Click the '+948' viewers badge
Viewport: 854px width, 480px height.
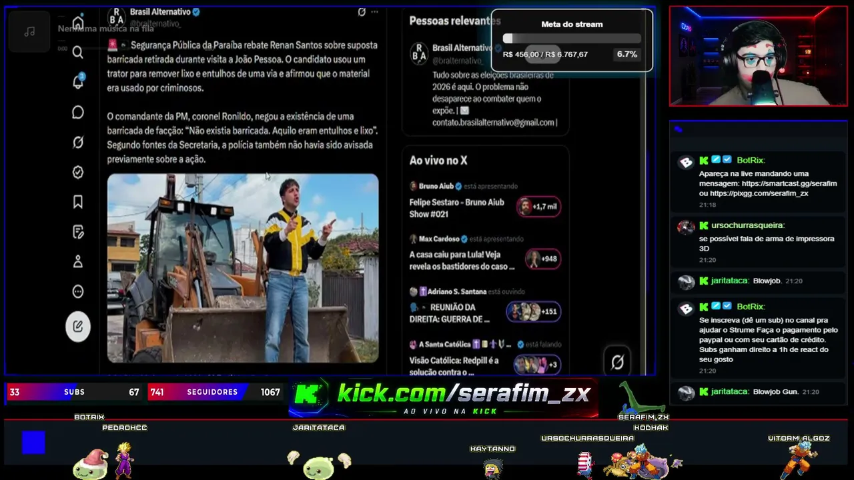(542, 259)
